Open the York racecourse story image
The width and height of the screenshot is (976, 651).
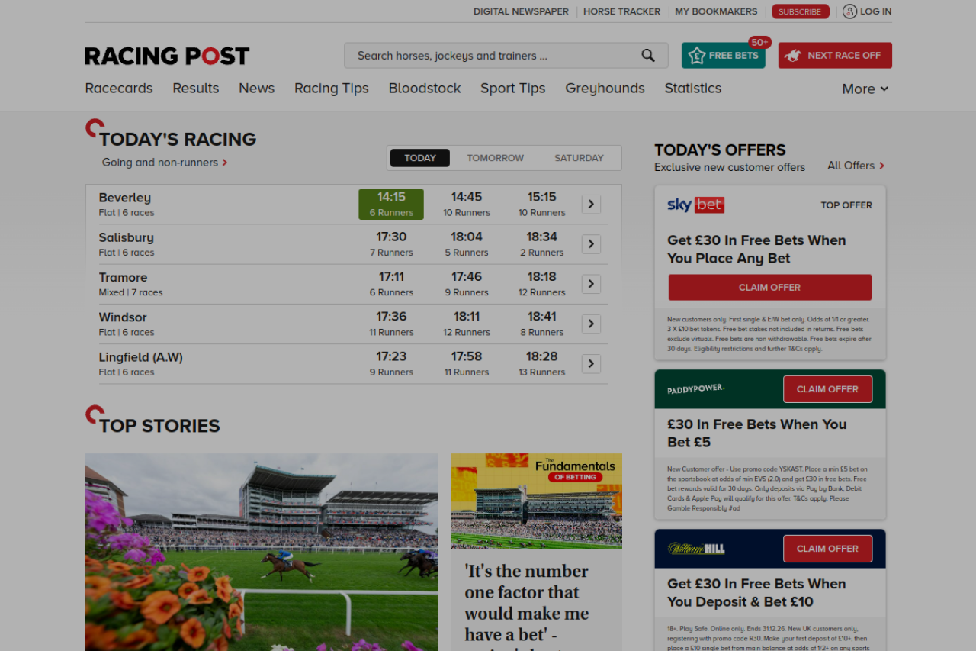point(262,552)
